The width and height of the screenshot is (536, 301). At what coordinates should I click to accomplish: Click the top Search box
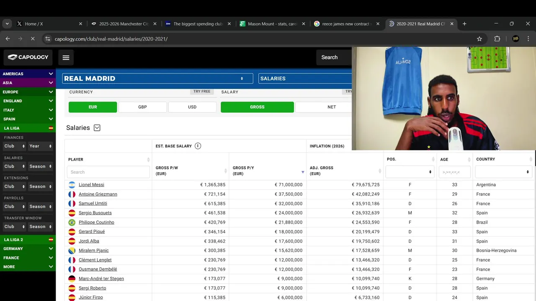pyautogui.click(x=334, y=58)
